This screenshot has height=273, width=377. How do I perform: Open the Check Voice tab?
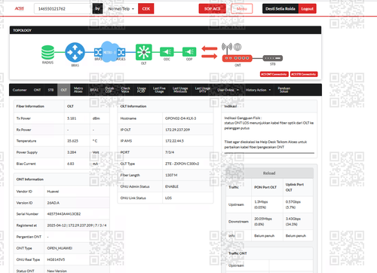tap(125, 90)
